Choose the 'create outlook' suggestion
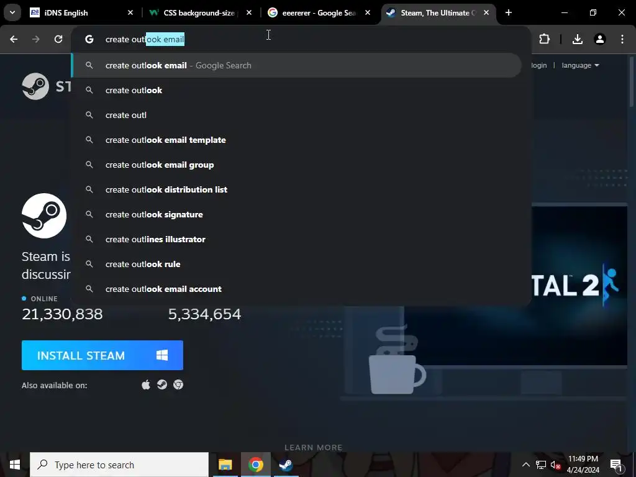The width and height of the screenshot is (636, 477). [x=297, y=90]
